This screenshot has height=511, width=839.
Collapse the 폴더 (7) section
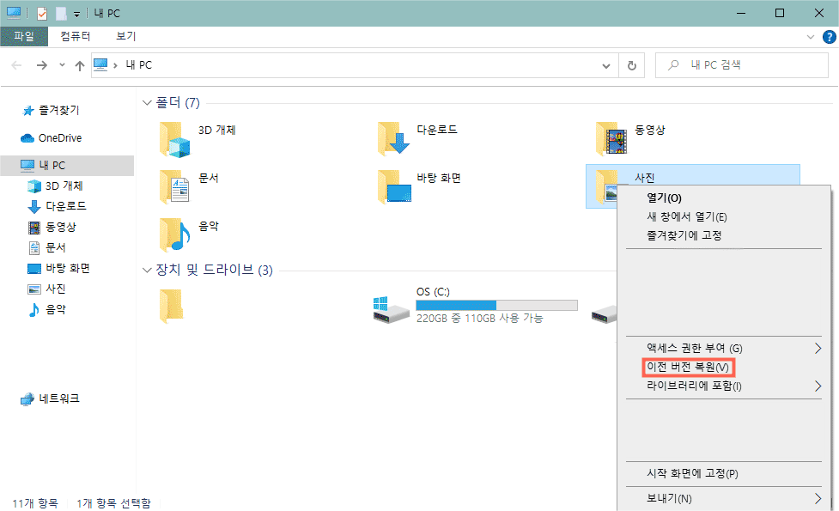pyautogui.click(x=148, y=103)
